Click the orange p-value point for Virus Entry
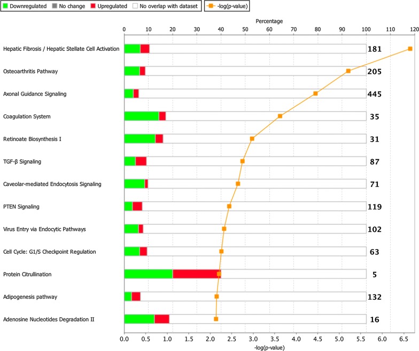The image size is (419, 351). click(x=224, y=229)
